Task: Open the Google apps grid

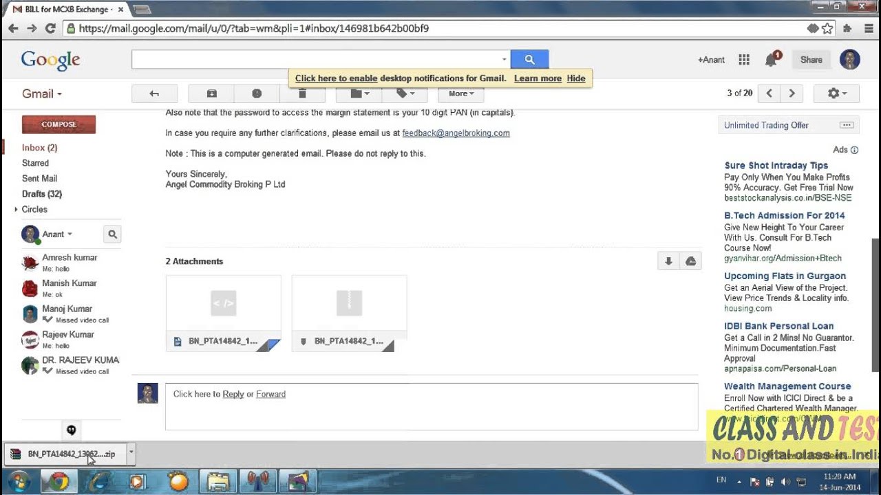Action: (x=744, y=60)
